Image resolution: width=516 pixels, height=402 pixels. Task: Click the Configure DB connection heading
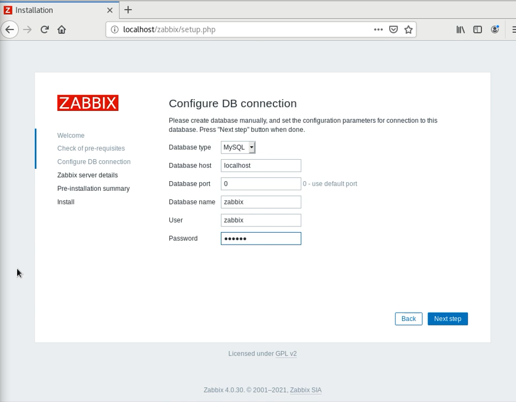[233, 103]
